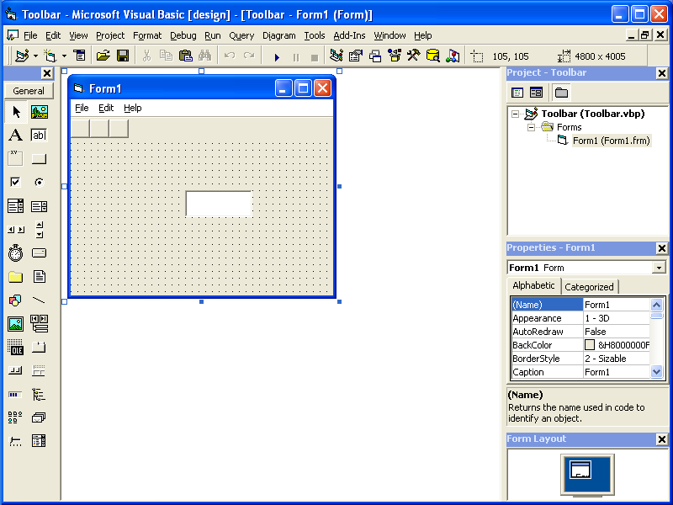This screenshot has width=673, height=505.
Task: Click the Caption property value Form1
Action: [x=617, y=372]
